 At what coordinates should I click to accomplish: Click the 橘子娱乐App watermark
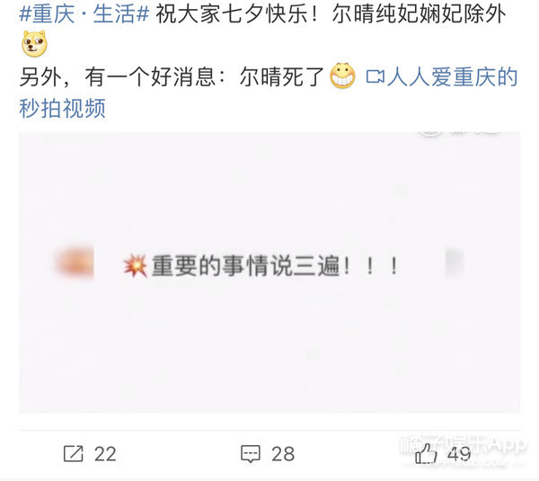click(x=464, y=445)
